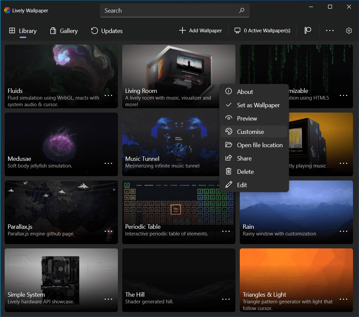Open the Fluids wallpaper more-options dots
Image resolution: width=359 pixels, height=317 pixels.
pyautogui.click(x=109, y=95)
